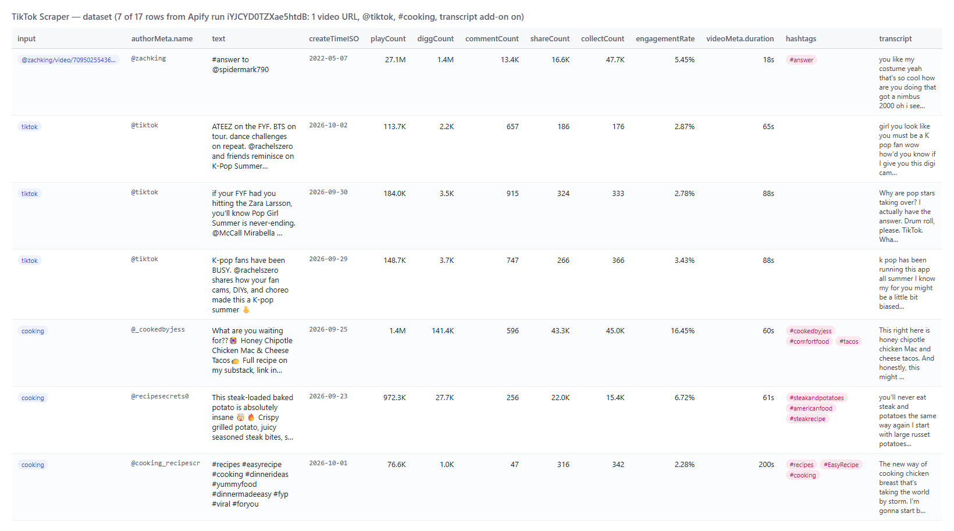
Task: Click the @recipesecrets0 author cell
Action: click(x=160, y=397)
